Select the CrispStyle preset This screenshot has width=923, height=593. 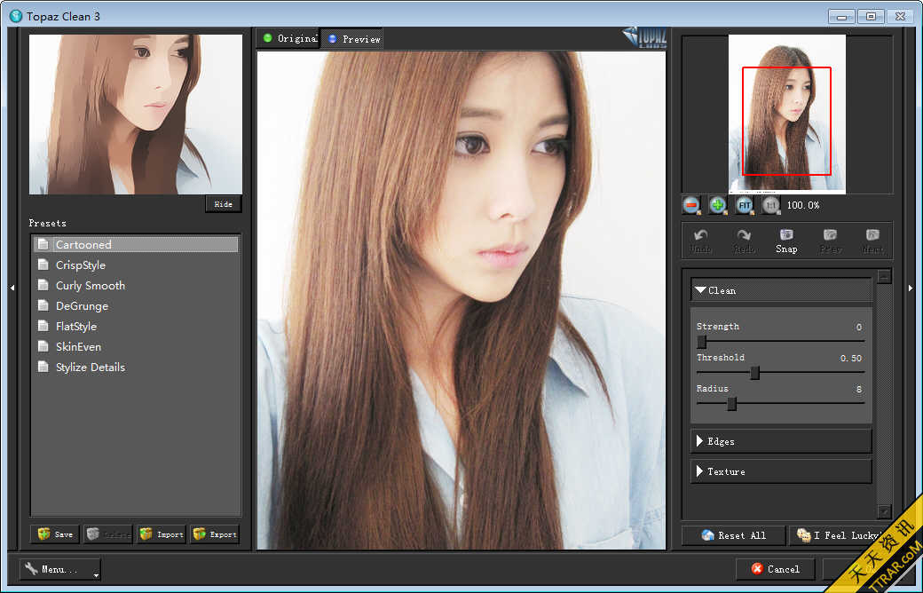(x=81, y=265)
